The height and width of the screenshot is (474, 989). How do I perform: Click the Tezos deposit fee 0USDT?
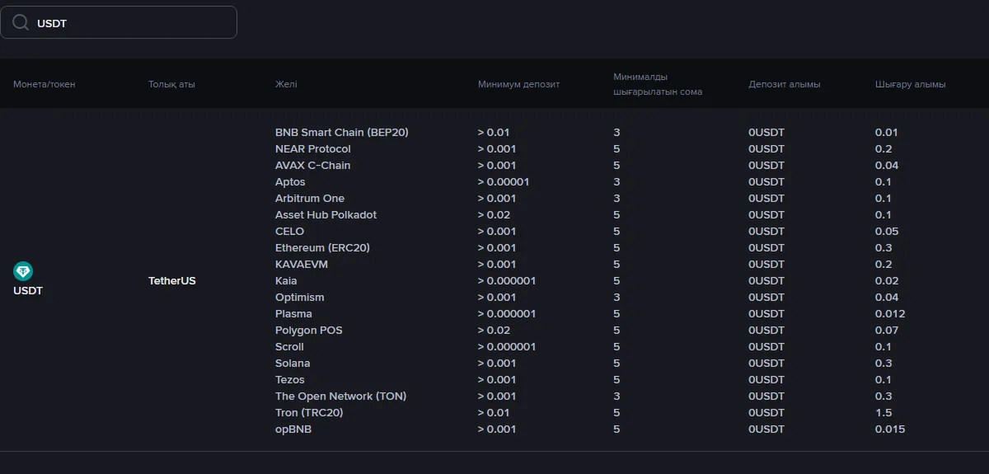tap(766, 379)
